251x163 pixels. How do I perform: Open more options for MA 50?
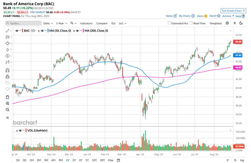tap(46, 30)
